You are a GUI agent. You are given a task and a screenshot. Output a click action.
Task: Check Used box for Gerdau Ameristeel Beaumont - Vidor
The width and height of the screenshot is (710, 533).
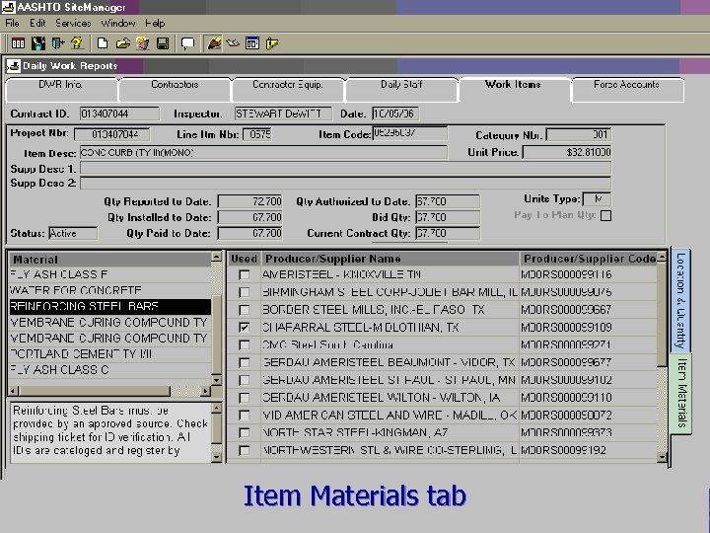click(x=245, y=362)
